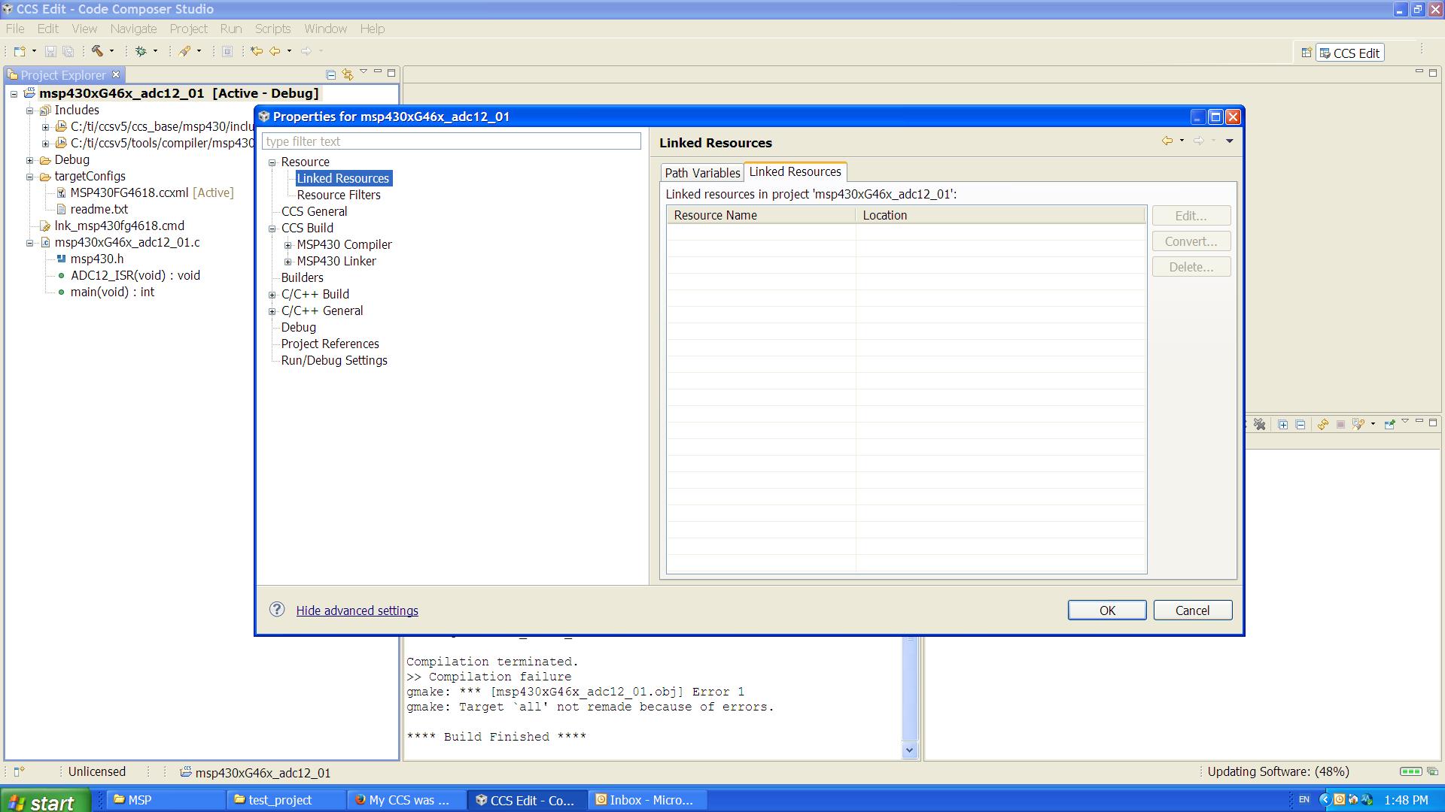Screen dimensions: 1445x812
Task: Click the type filter text field
Action: 451,141
